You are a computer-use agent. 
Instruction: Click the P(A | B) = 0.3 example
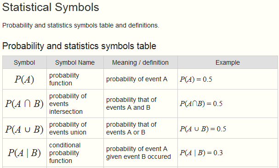pyautogui.click(x=201, y=153)
